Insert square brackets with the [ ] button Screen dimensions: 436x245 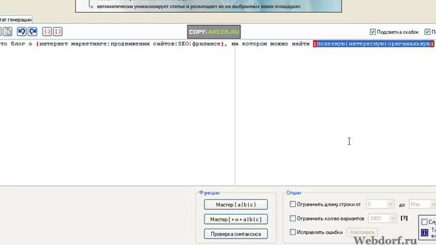pos(58,32)
